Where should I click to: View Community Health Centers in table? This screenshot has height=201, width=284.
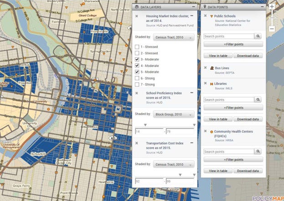pyautogui.click(x=218, y=171)
